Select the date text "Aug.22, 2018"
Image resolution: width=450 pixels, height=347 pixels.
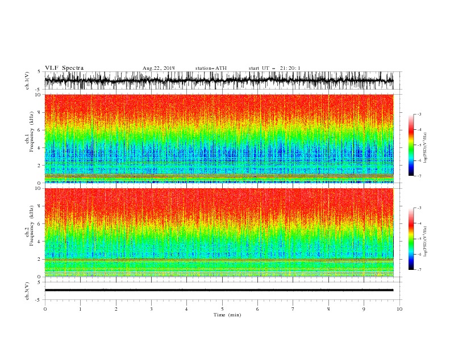click(x=159, y=68)
